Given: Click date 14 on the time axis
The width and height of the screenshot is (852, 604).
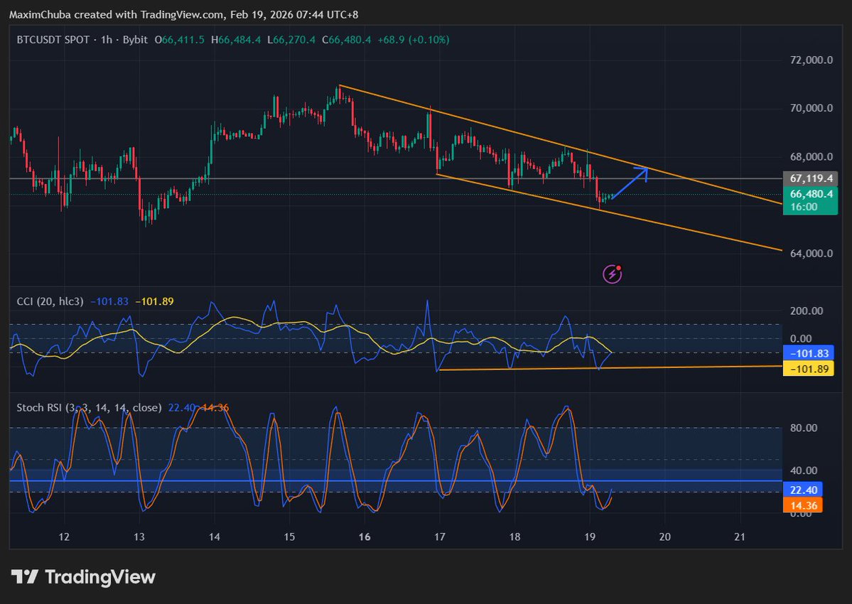Looking at the screenshot, I should (214, 536).
